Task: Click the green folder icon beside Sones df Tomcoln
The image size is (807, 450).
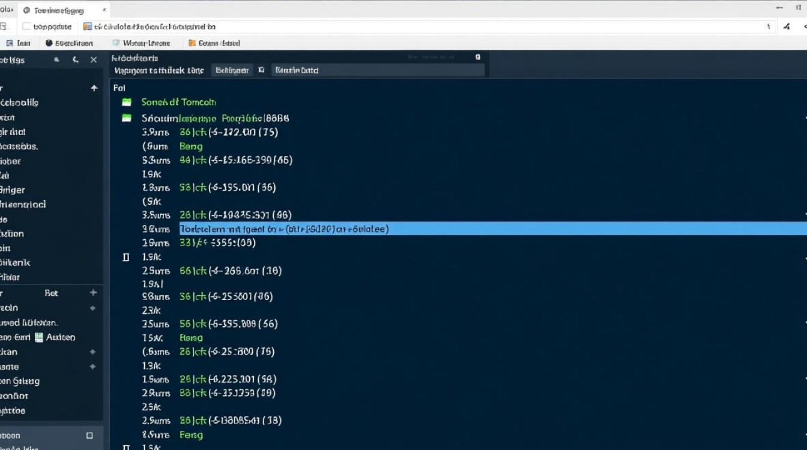Action: pyautogui.click(x=126, y=101)
